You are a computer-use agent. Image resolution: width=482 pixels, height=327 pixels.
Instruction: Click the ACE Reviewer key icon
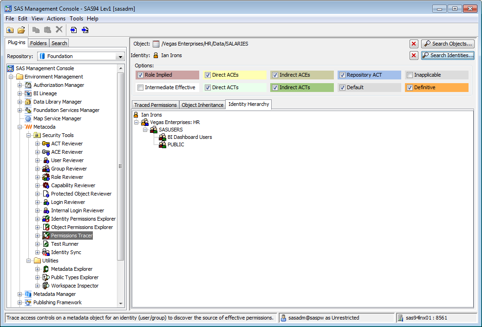tap(46, 152)
